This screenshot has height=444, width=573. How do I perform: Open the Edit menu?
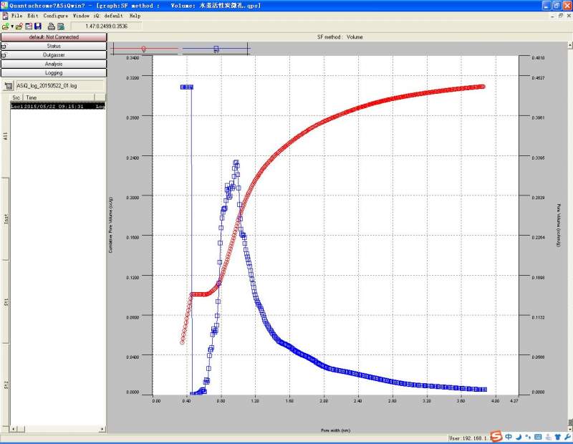[33, 16]
